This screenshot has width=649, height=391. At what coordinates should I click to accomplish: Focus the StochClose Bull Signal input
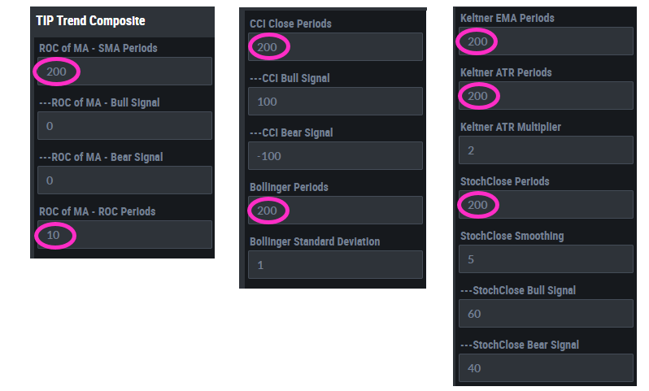[545, 314]
